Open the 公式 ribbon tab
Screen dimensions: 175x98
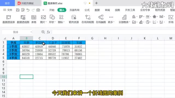click(x=87, y=10)
